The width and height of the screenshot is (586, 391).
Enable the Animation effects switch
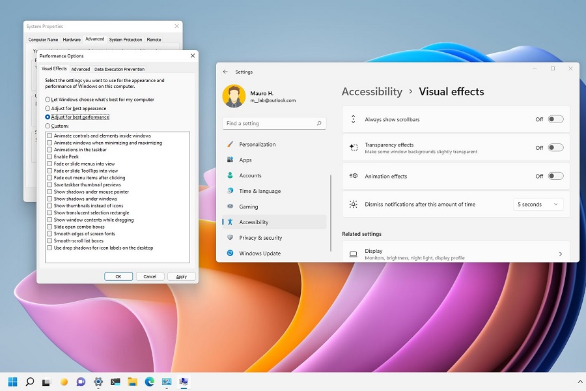tap(555, 176)
